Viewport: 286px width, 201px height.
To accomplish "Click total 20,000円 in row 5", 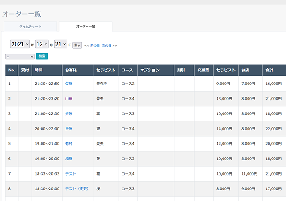I will (x=273, y=144).
